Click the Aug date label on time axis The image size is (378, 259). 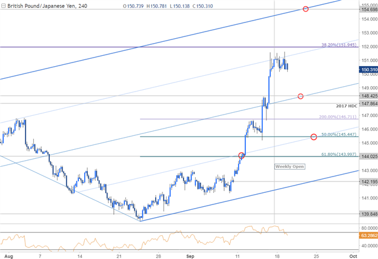pyautogui.click(x=8, y=256)
